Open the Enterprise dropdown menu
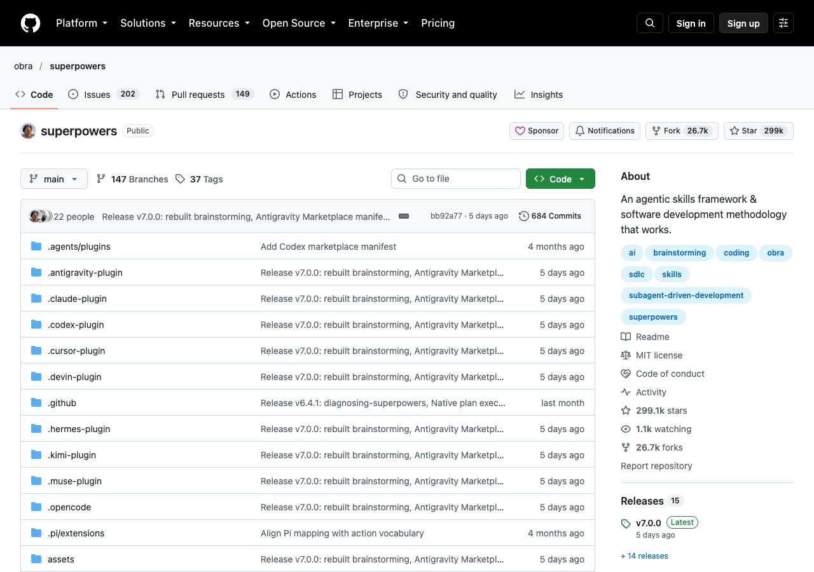The width and height of the screenshot is (814, 572). [378, 23]
